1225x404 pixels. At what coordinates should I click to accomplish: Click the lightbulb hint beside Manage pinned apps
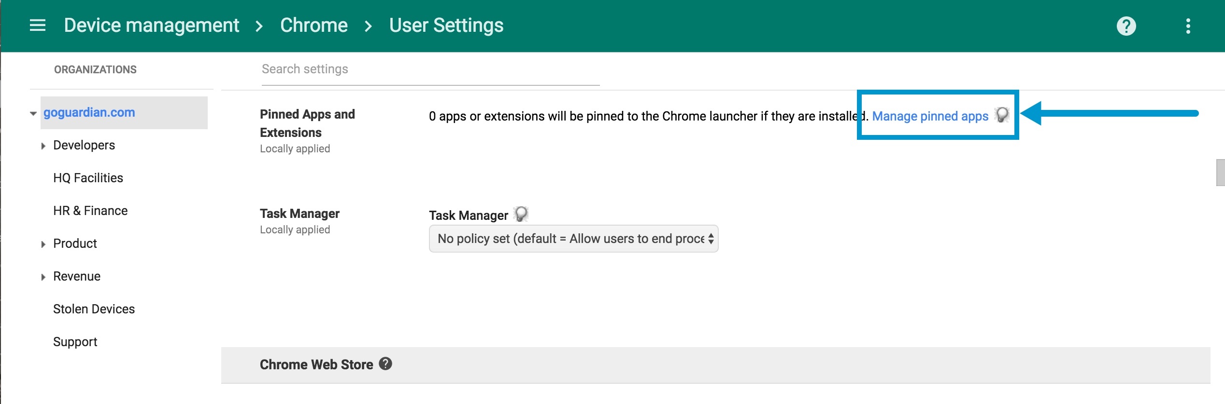point(1002,115)
